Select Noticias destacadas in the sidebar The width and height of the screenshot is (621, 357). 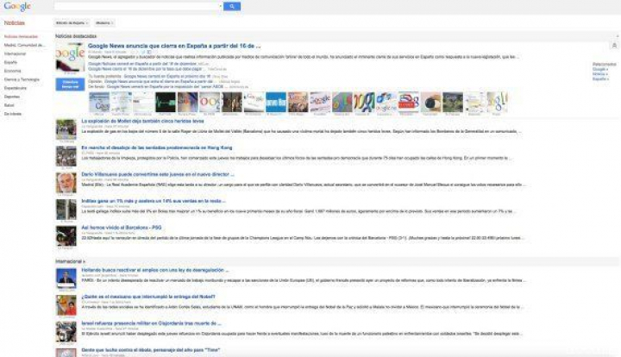pos(22,37)
